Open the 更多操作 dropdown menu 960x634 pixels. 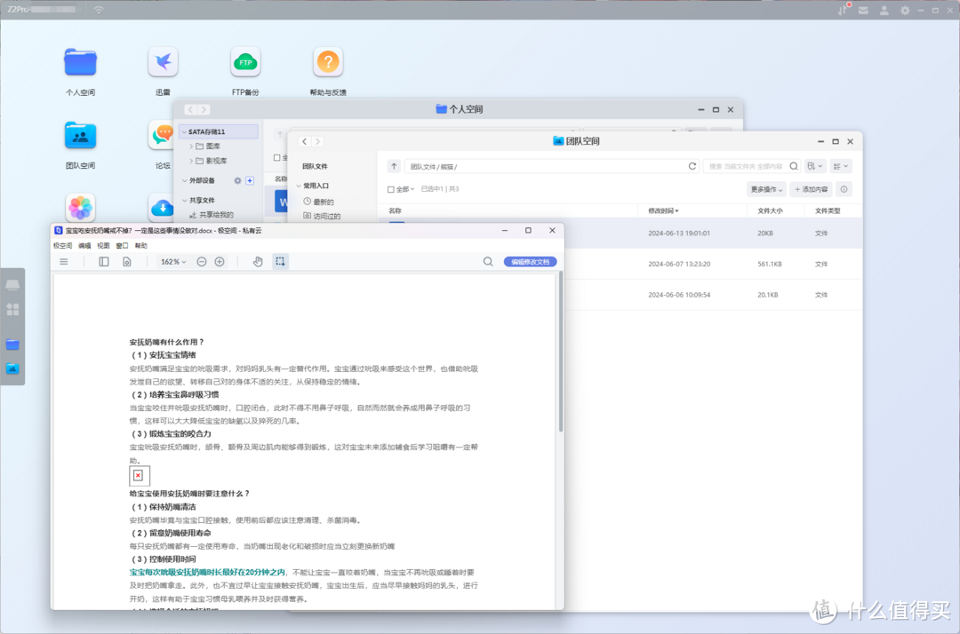pos(766,188)
